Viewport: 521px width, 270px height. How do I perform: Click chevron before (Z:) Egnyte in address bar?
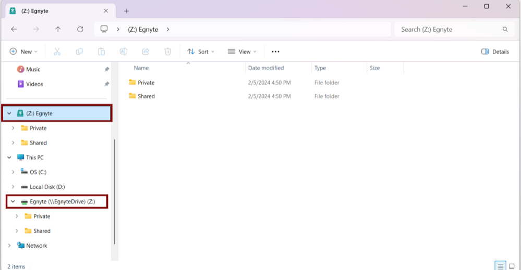coord(118,30)
